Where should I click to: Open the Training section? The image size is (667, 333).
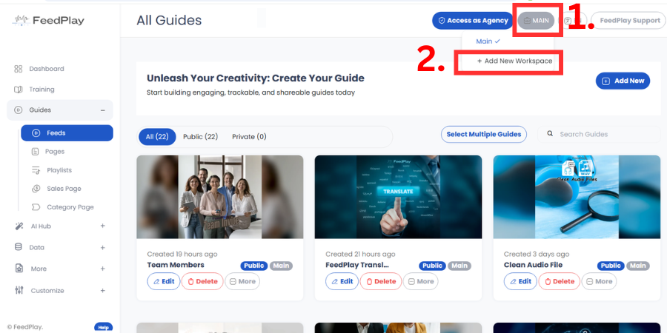click(42, 90)
